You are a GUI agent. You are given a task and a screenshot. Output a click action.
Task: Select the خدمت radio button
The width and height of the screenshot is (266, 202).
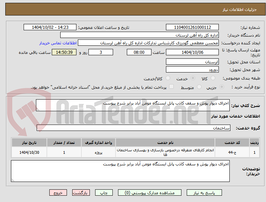click(193, 78)
